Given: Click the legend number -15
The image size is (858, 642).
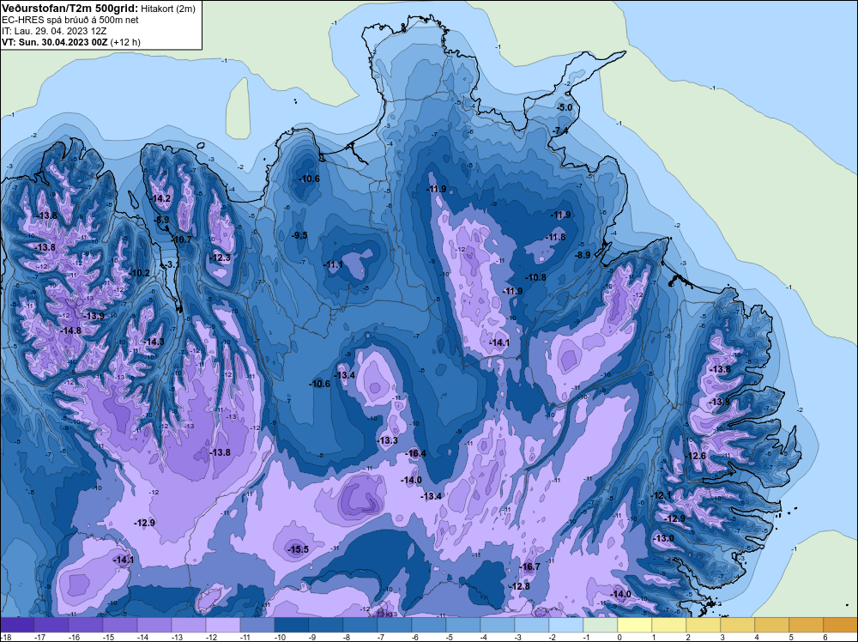Looking at the screenshot, I should (108, 637).
